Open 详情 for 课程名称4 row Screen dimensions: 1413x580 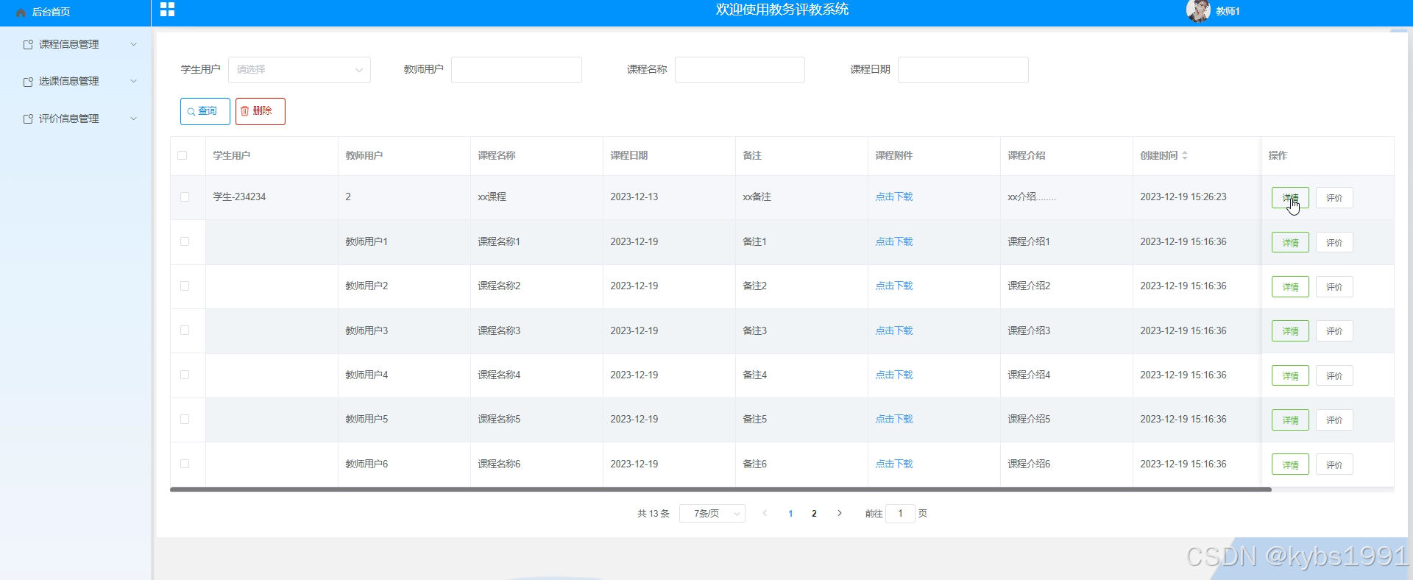click(1290, 376)
